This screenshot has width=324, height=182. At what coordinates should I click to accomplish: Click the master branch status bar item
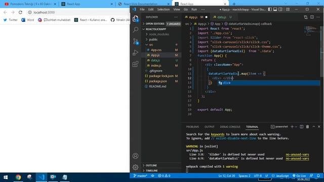(x=140, y=176)
